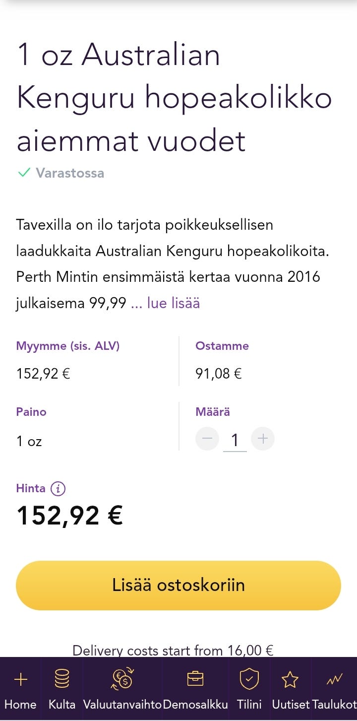Open the Kulta coins icon

point(61,679)
